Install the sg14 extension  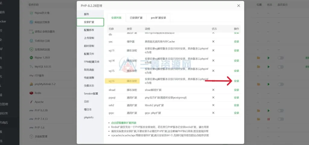(236, 61)
